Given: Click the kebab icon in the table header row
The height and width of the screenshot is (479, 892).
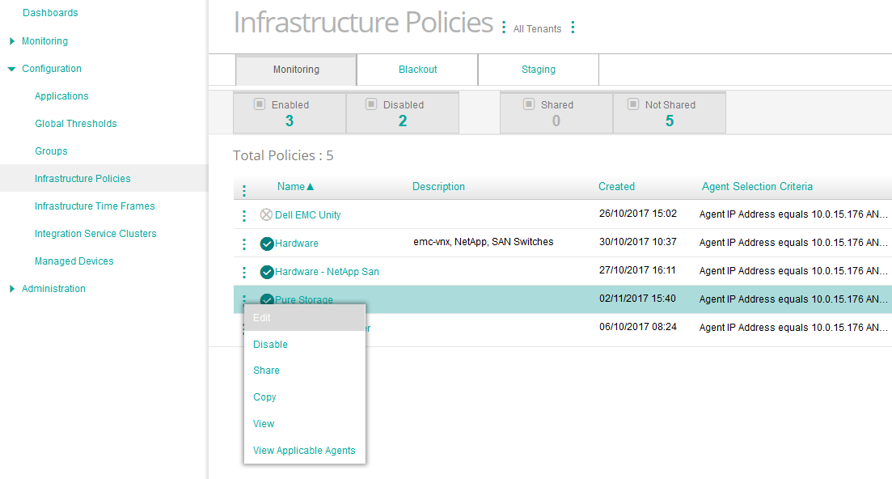Looking at the screenshot, I should point(244,189).
